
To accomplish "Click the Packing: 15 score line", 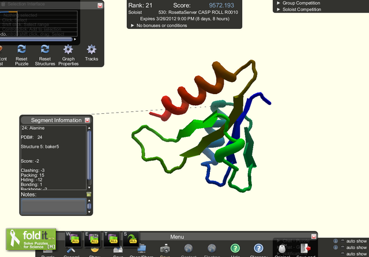I will (32, 175).
